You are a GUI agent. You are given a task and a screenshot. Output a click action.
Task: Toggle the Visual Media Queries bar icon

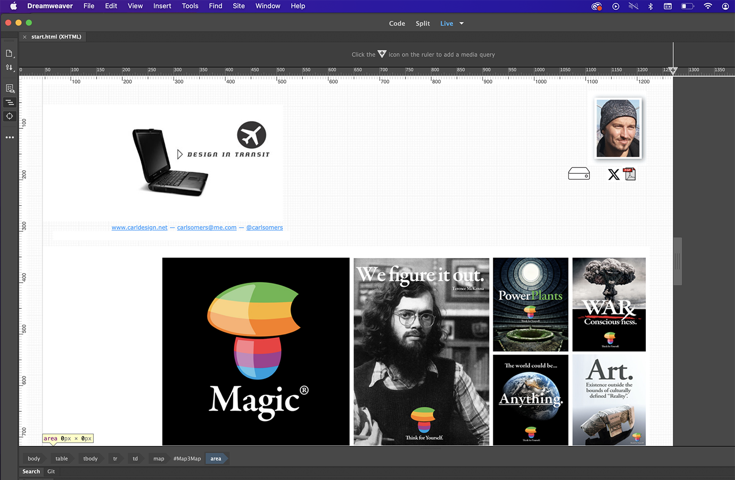9,103
